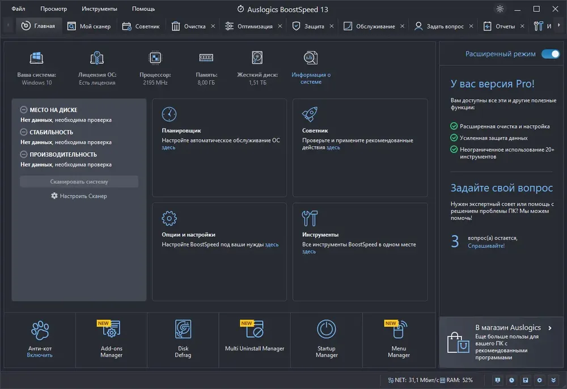The width and height of the screenshot is (567, 389).
Task: Click здесь link in Опции и настройки
Action: 272,245
